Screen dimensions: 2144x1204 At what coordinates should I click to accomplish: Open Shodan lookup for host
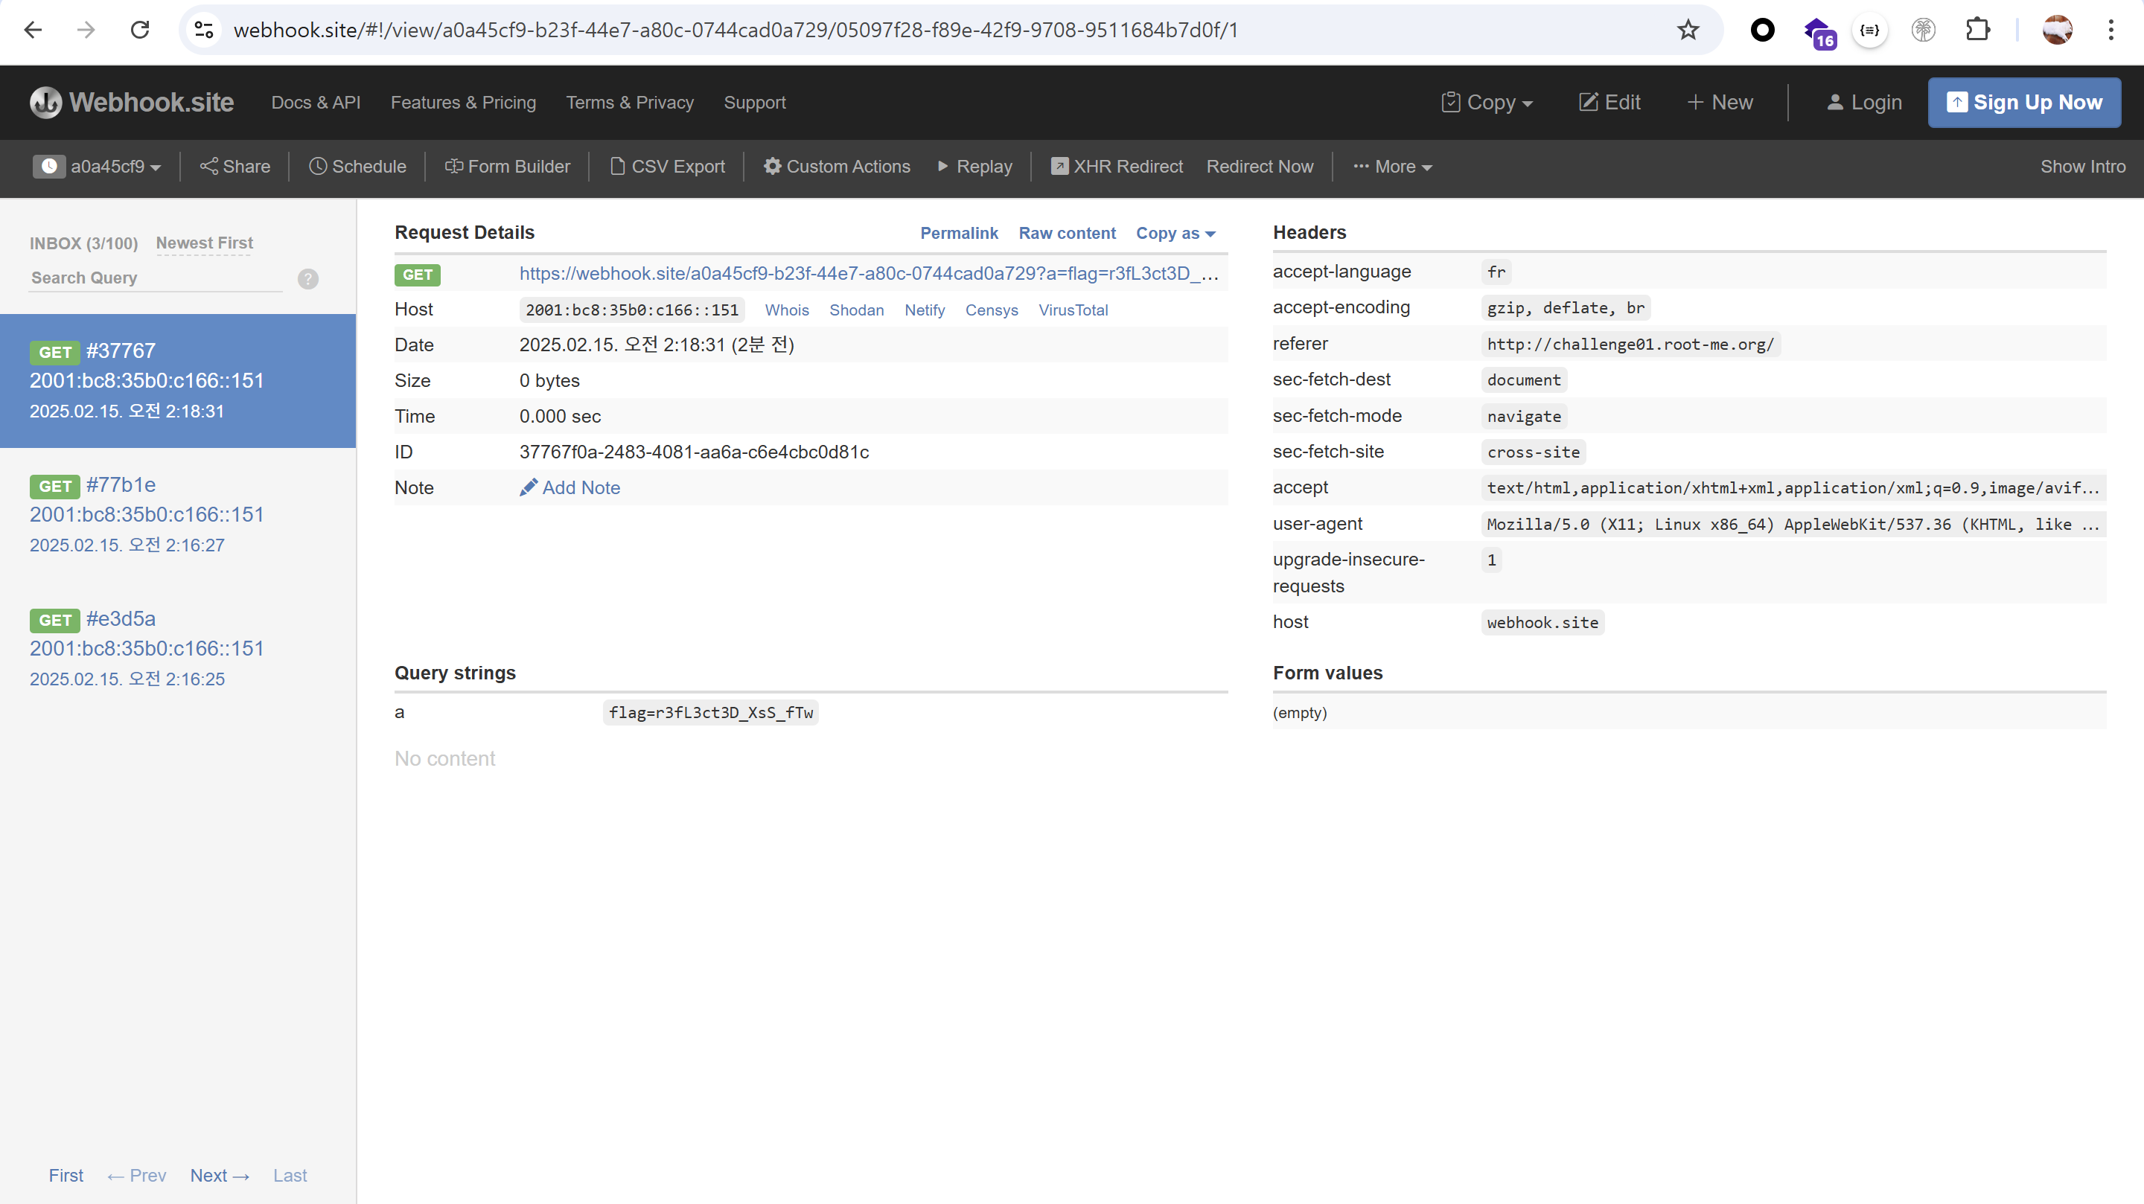[856, 310]
